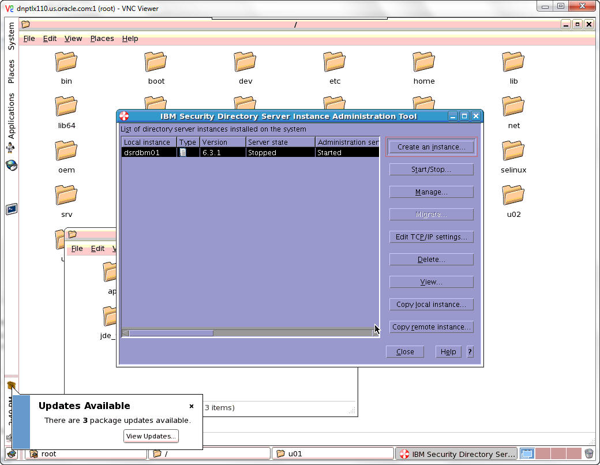Screen dimensions: 600x465
Task: Select the lib64 folder icon
Action: [66, 106]
